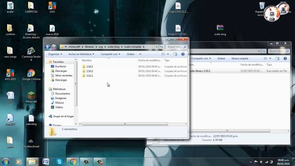Select the forge-1.7.10 jar file icon
This screenshot has height=166, width=295.
point(178,30)
